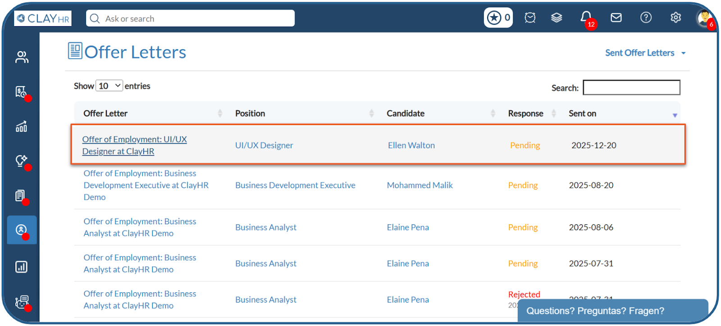Open the people section in sidebar
This screenshot has height=326, width=721.
click(x=22, y=57)
